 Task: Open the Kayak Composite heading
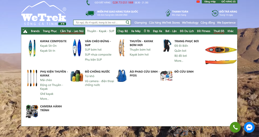coord(53,41)
